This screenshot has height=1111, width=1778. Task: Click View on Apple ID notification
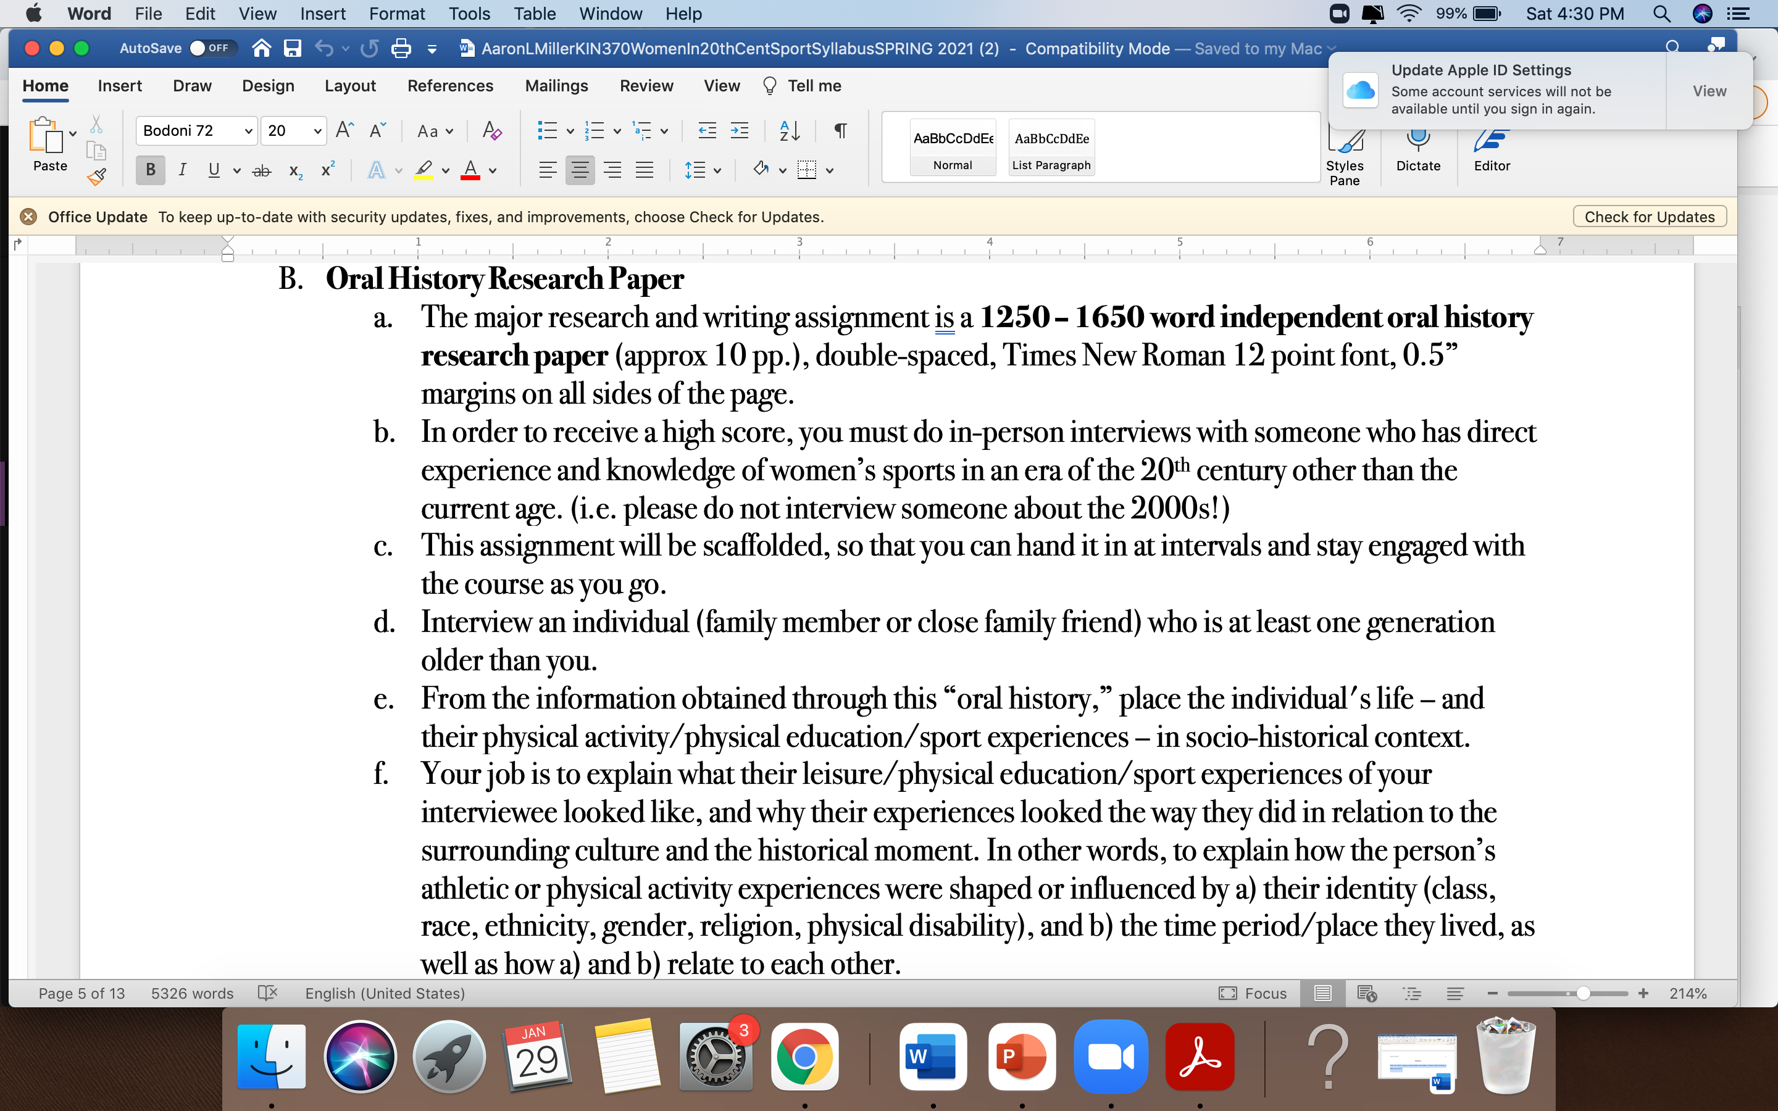[x=1709, y=91]
